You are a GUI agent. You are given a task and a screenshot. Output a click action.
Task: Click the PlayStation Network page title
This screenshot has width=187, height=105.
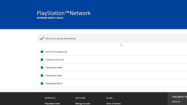click(64, 13)
